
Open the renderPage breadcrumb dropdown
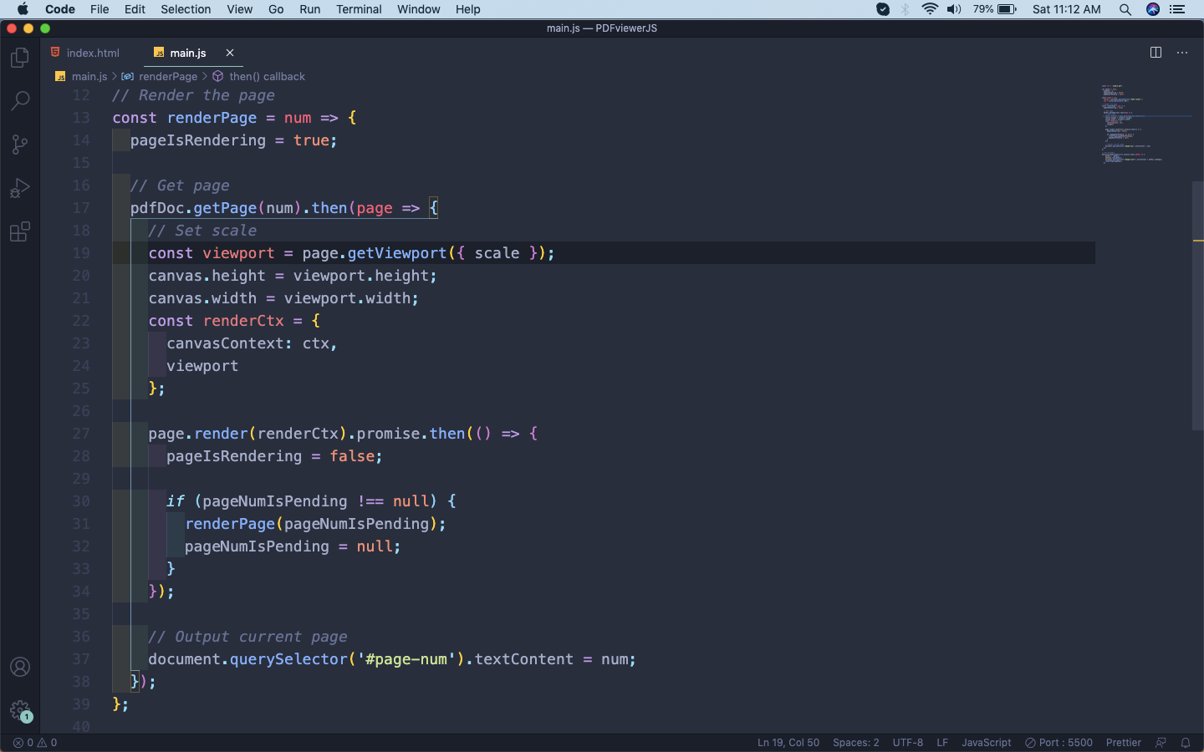click(167, 76)
